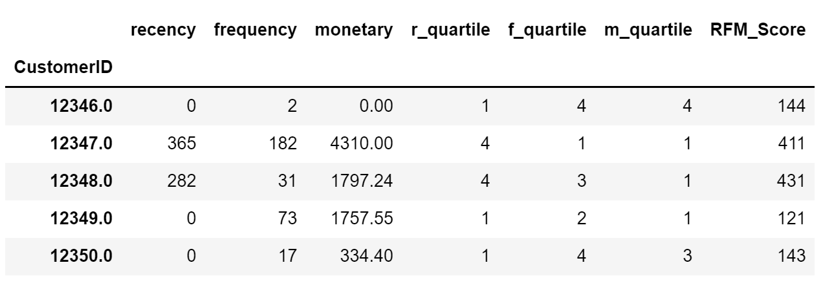Image resolution: width=823 pixels, height=287 pixels.
Task: Click the RFM_Score value 144
Action: [x=793, y=107]
